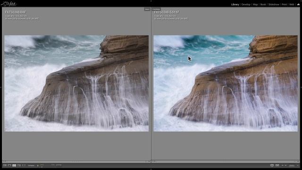
Task: Select the highlighted Compare view icon
Action: tap(14, 165)
